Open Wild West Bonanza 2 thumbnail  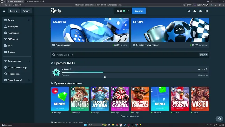pos(140,99)
